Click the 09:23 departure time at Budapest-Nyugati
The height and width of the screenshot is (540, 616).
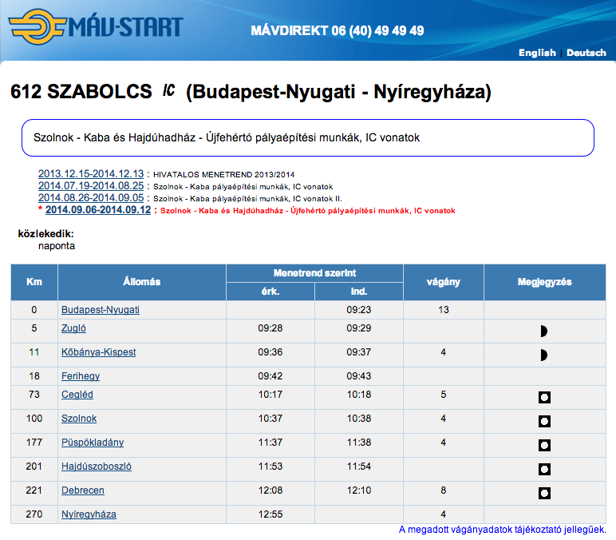359,310
